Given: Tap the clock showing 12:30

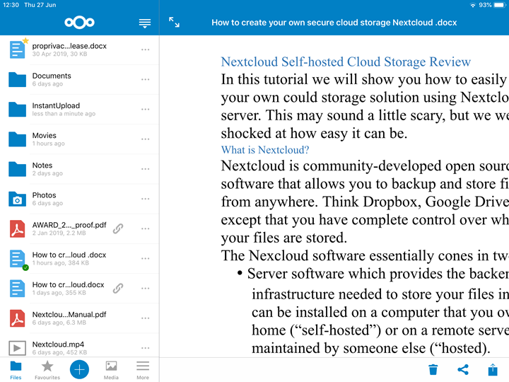Looking at the screenshot, I should click(11, 5).
